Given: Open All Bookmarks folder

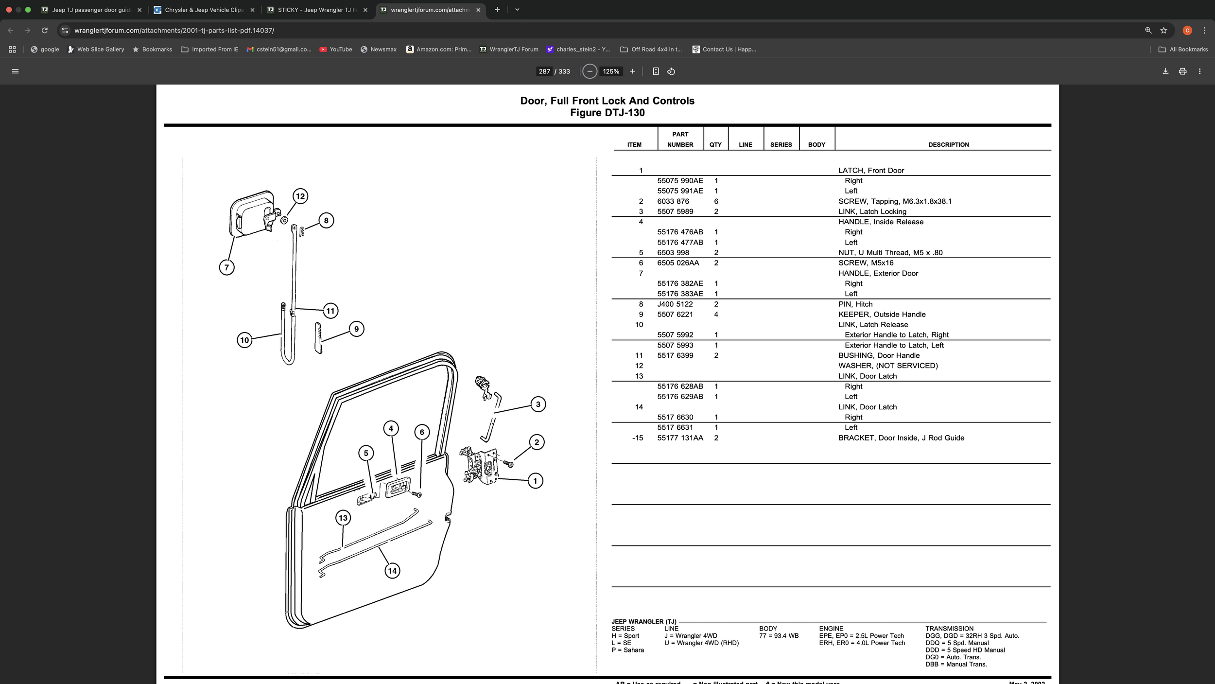Looking at the screenshot, I should [x=1183, y=49].
